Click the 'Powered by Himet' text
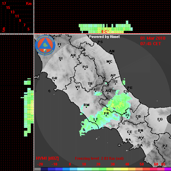171x171 pixels. pos(104,37)
